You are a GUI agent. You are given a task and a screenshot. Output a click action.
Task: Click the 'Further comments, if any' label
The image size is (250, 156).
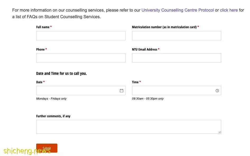click(53, 116)
